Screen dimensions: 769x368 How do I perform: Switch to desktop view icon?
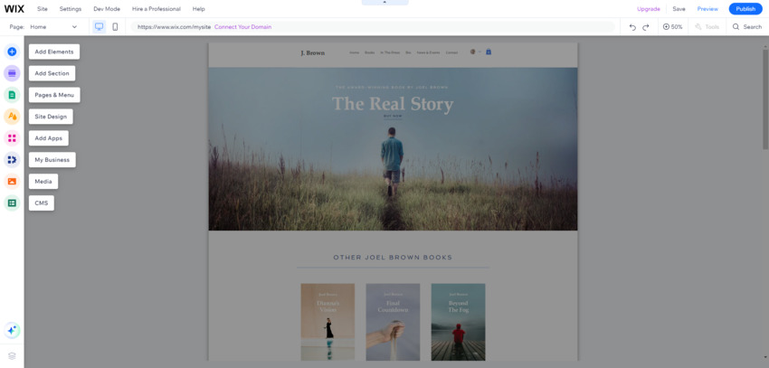[100, 27]
